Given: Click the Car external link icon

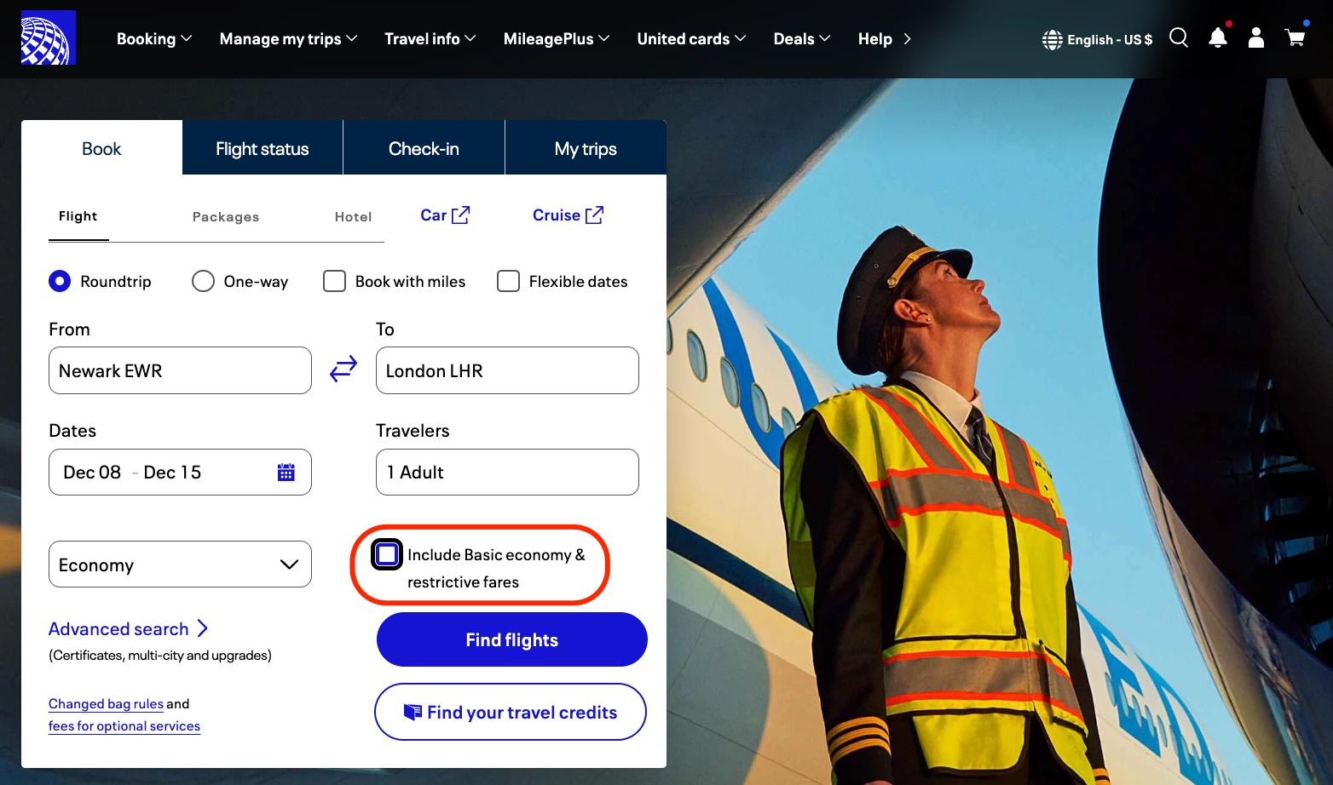Looking at the screenshot, I should (460, 215).
